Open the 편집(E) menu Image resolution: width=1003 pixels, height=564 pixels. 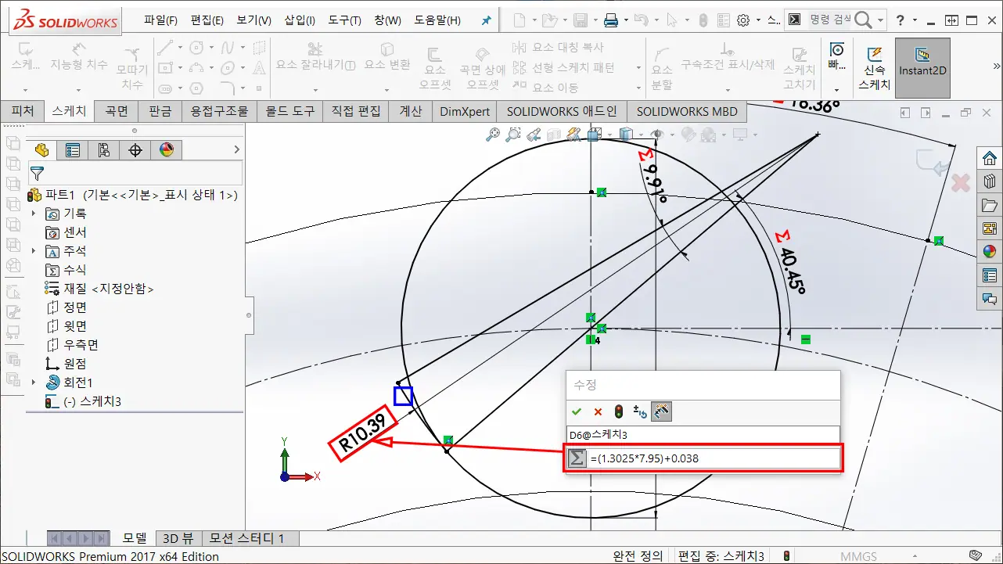207,20
